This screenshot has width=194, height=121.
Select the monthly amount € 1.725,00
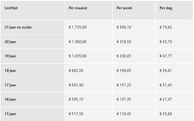click(x=77, y=27)
